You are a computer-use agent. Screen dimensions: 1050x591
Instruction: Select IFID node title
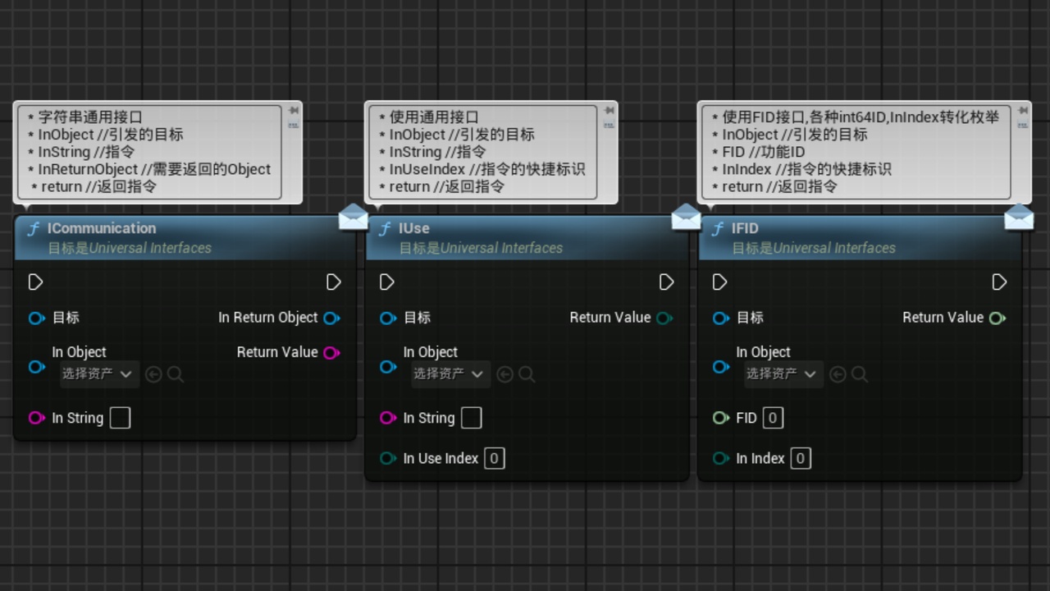745,228
